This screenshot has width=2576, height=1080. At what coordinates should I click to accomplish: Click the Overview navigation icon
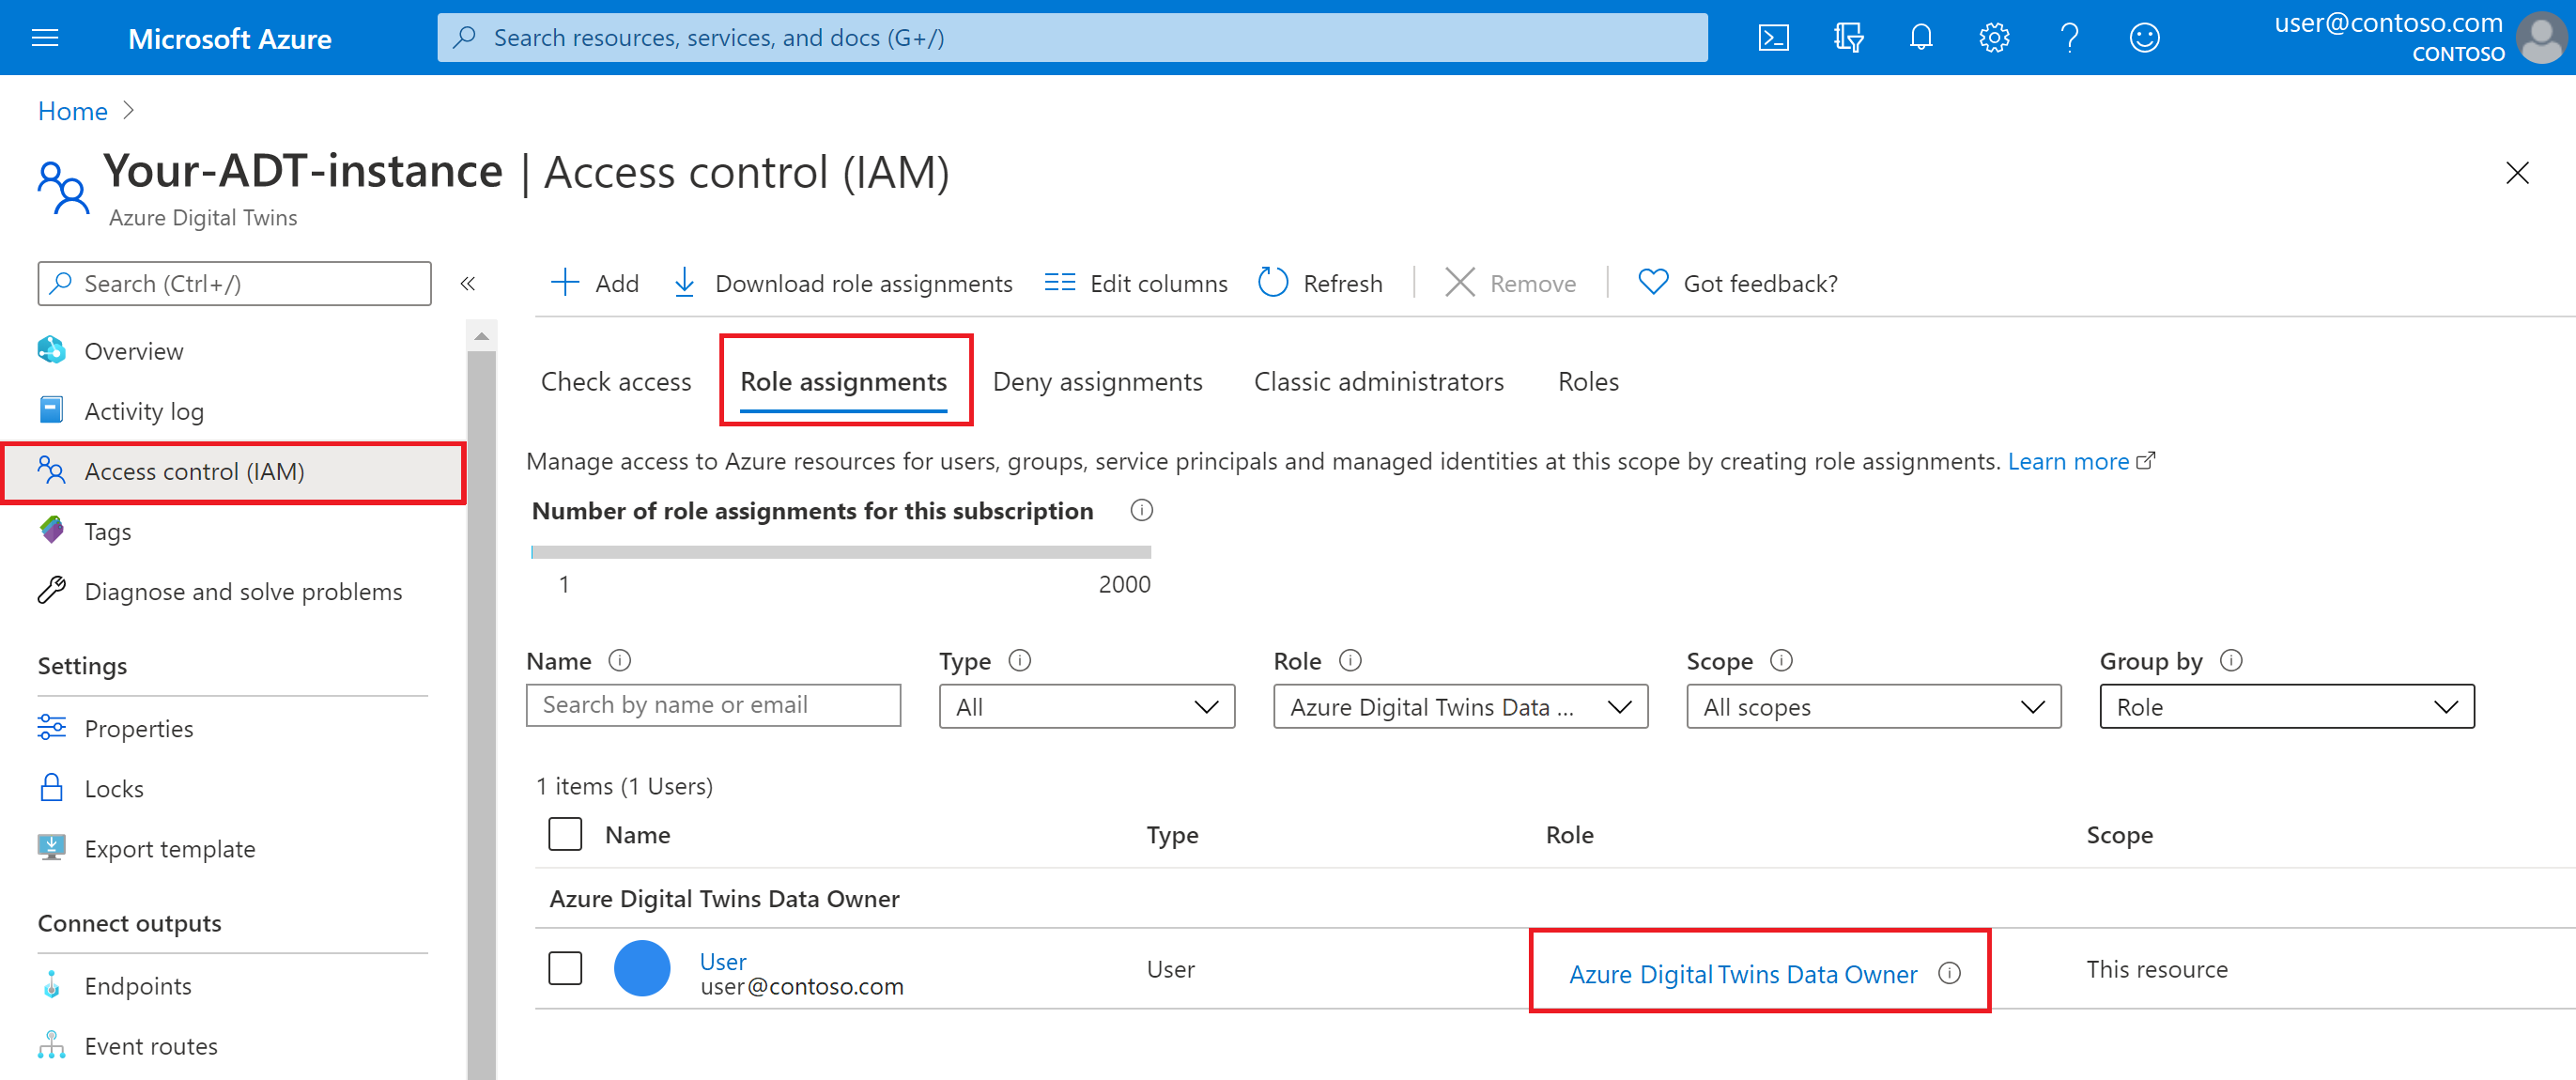(x=51, y=348)
